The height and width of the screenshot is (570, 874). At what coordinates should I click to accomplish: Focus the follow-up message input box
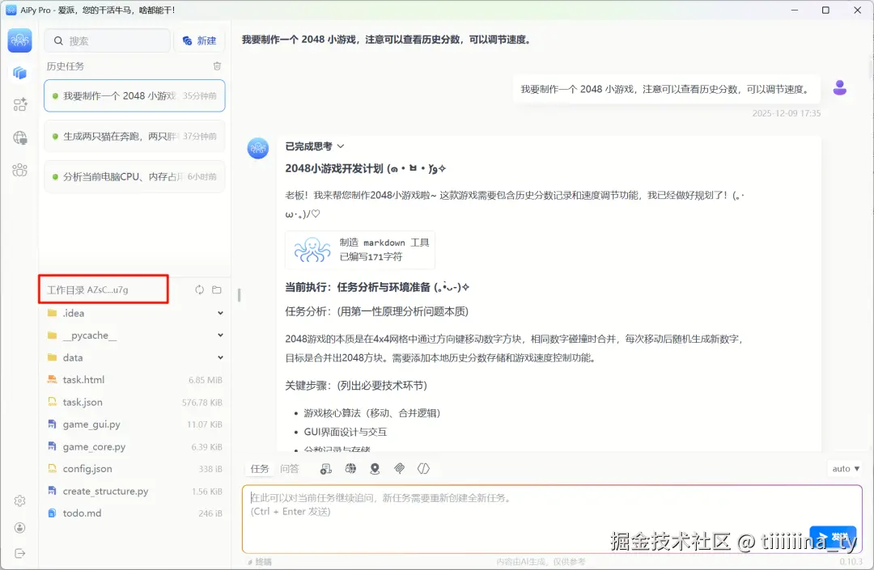[x=552, y=519]
